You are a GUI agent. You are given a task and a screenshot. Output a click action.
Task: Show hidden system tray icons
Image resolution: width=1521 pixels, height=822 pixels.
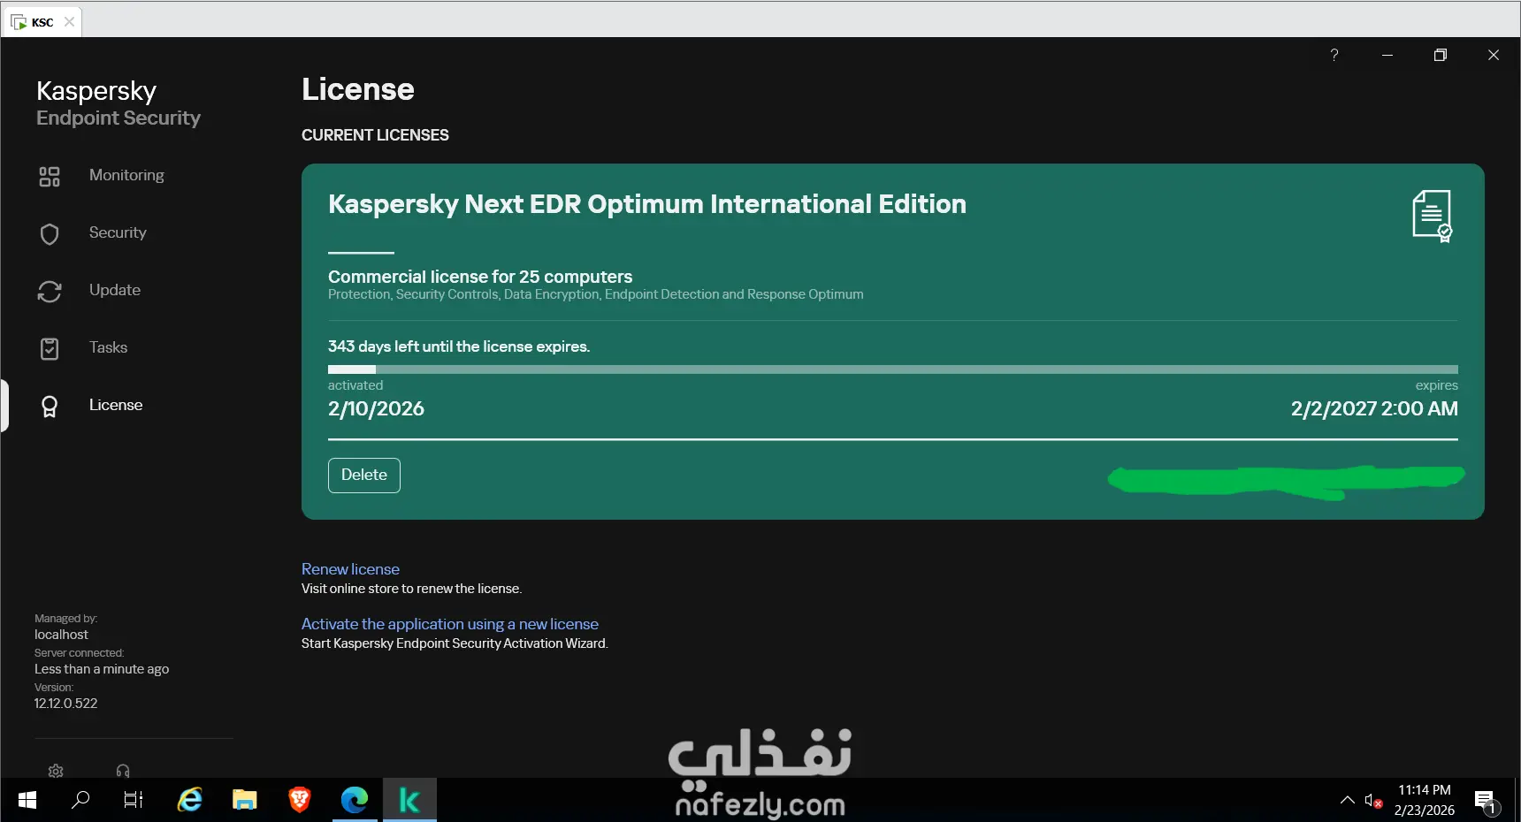(x=1348, y=800)
